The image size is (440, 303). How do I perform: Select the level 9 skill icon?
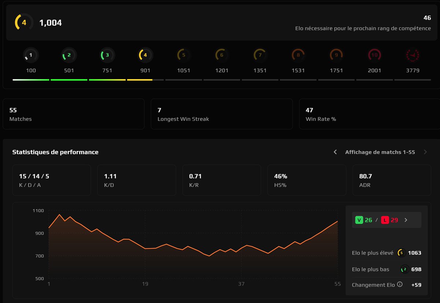click(x=336, y=55)
